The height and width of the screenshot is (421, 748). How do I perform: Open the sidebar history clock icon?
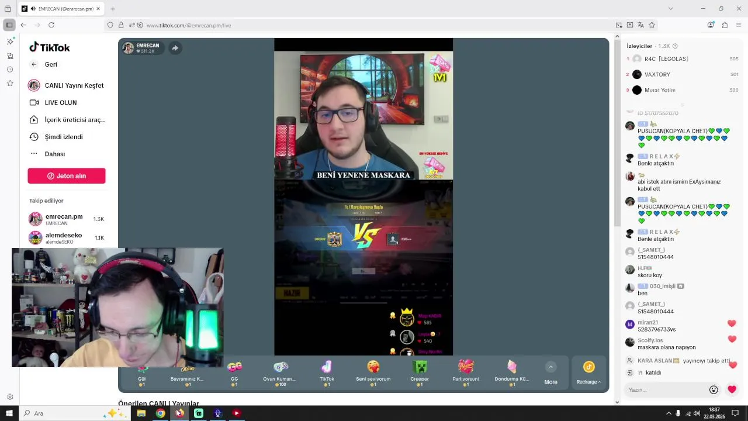(x=9, y=70)
